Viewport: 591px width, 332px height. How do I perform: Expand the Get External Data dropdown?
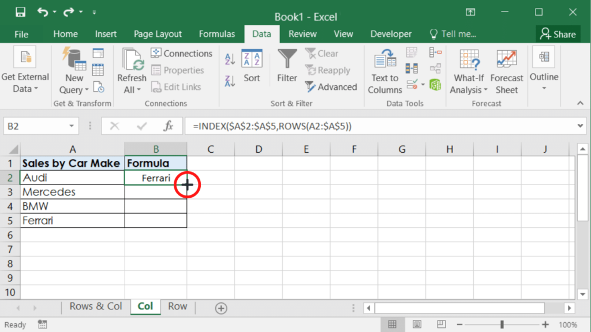(x=25, y=82)
